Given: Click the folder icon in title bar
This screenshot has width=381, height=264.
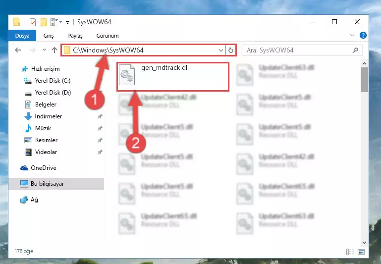Looking at the screenshot, I should 16,22.
